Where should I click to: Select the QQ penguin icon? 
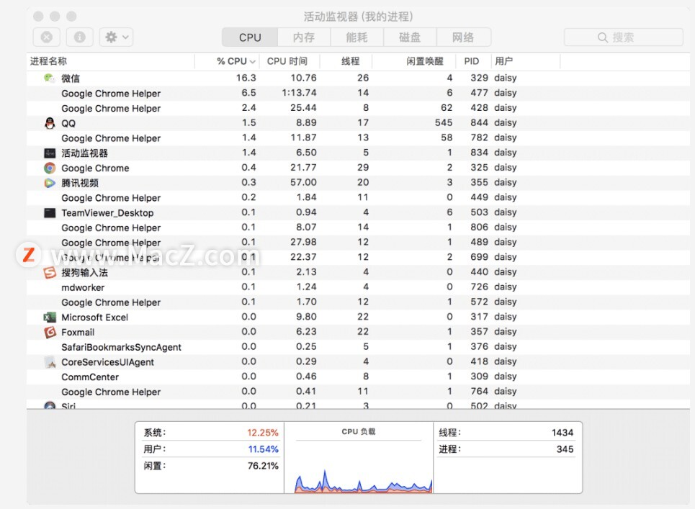coord(50,123)
